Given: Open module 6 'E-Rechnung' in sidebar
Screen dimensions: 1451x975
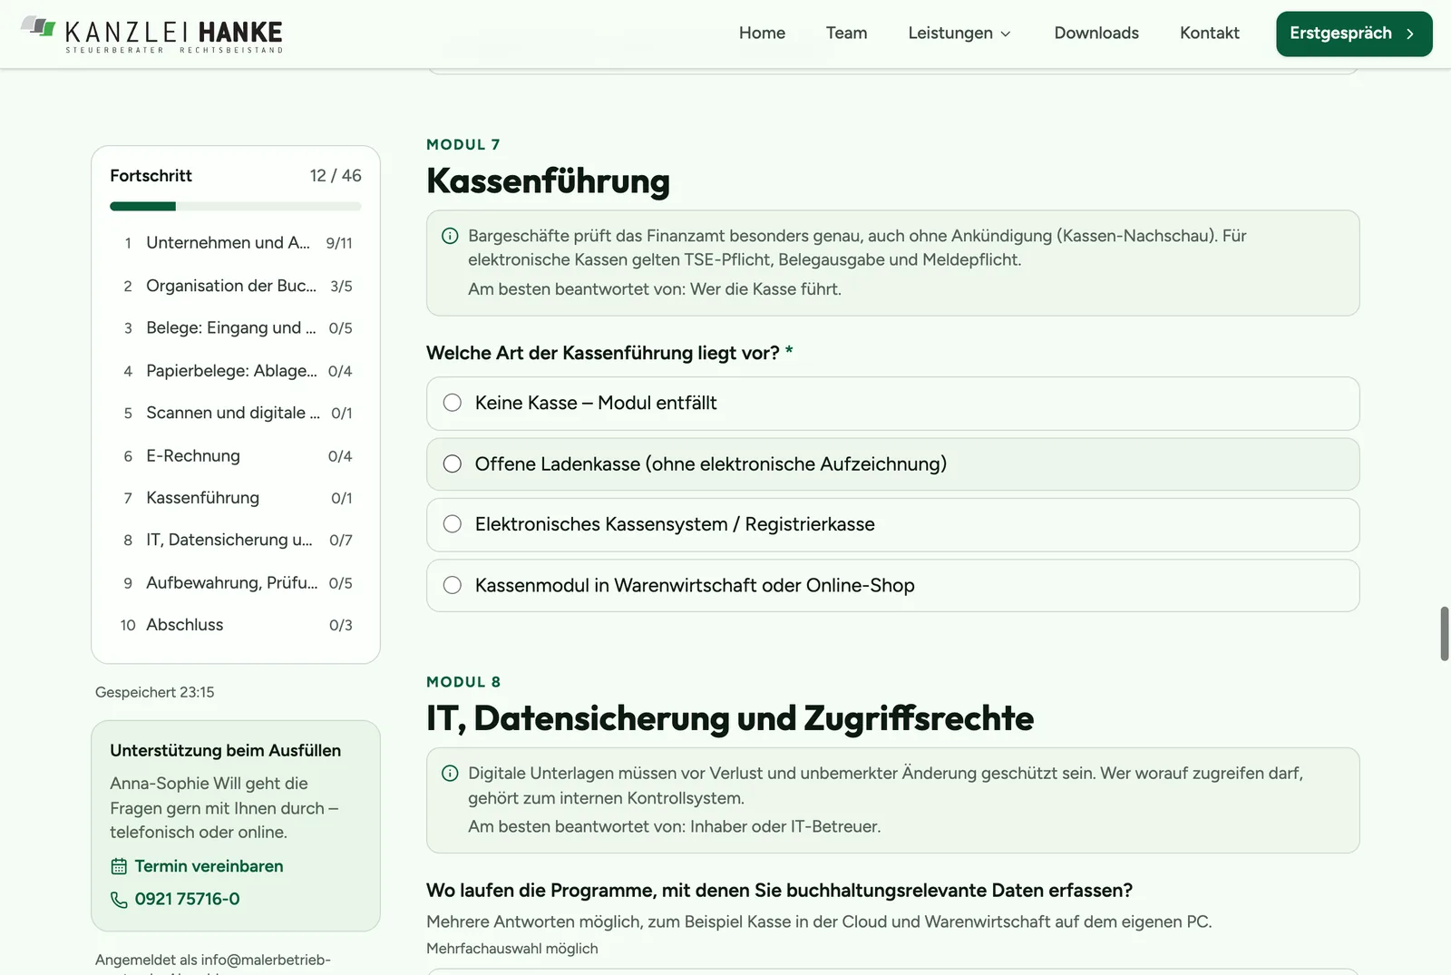Looking at the screenshot, I should pyautogui.click(x=236, y=455).
